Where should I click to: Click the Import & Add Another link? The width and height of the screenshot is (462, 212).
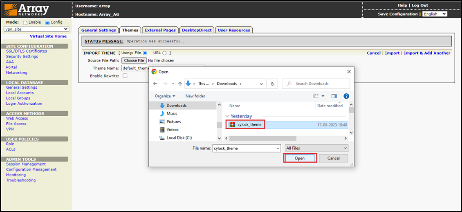[427, 53]
